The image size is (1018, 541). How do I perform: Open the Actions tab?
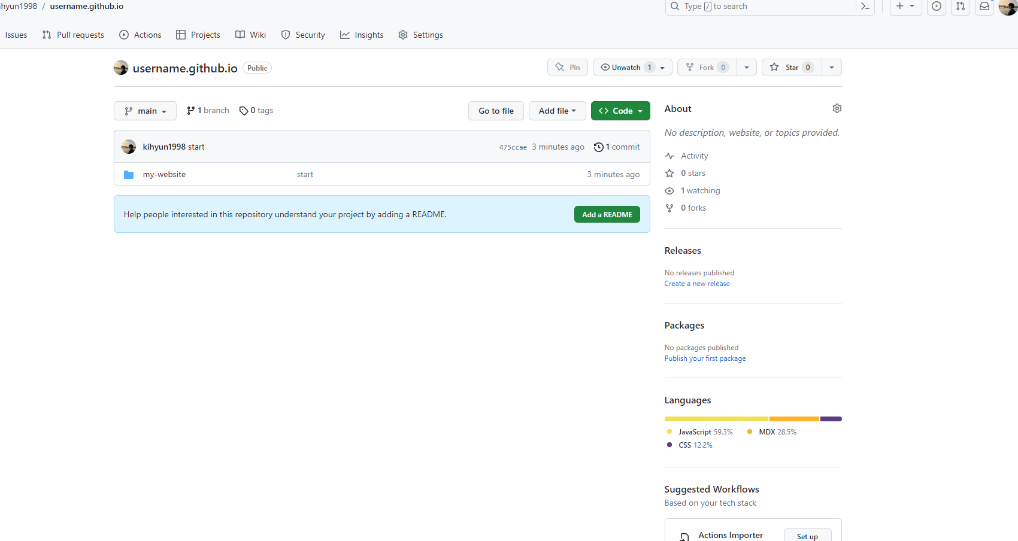140,35
